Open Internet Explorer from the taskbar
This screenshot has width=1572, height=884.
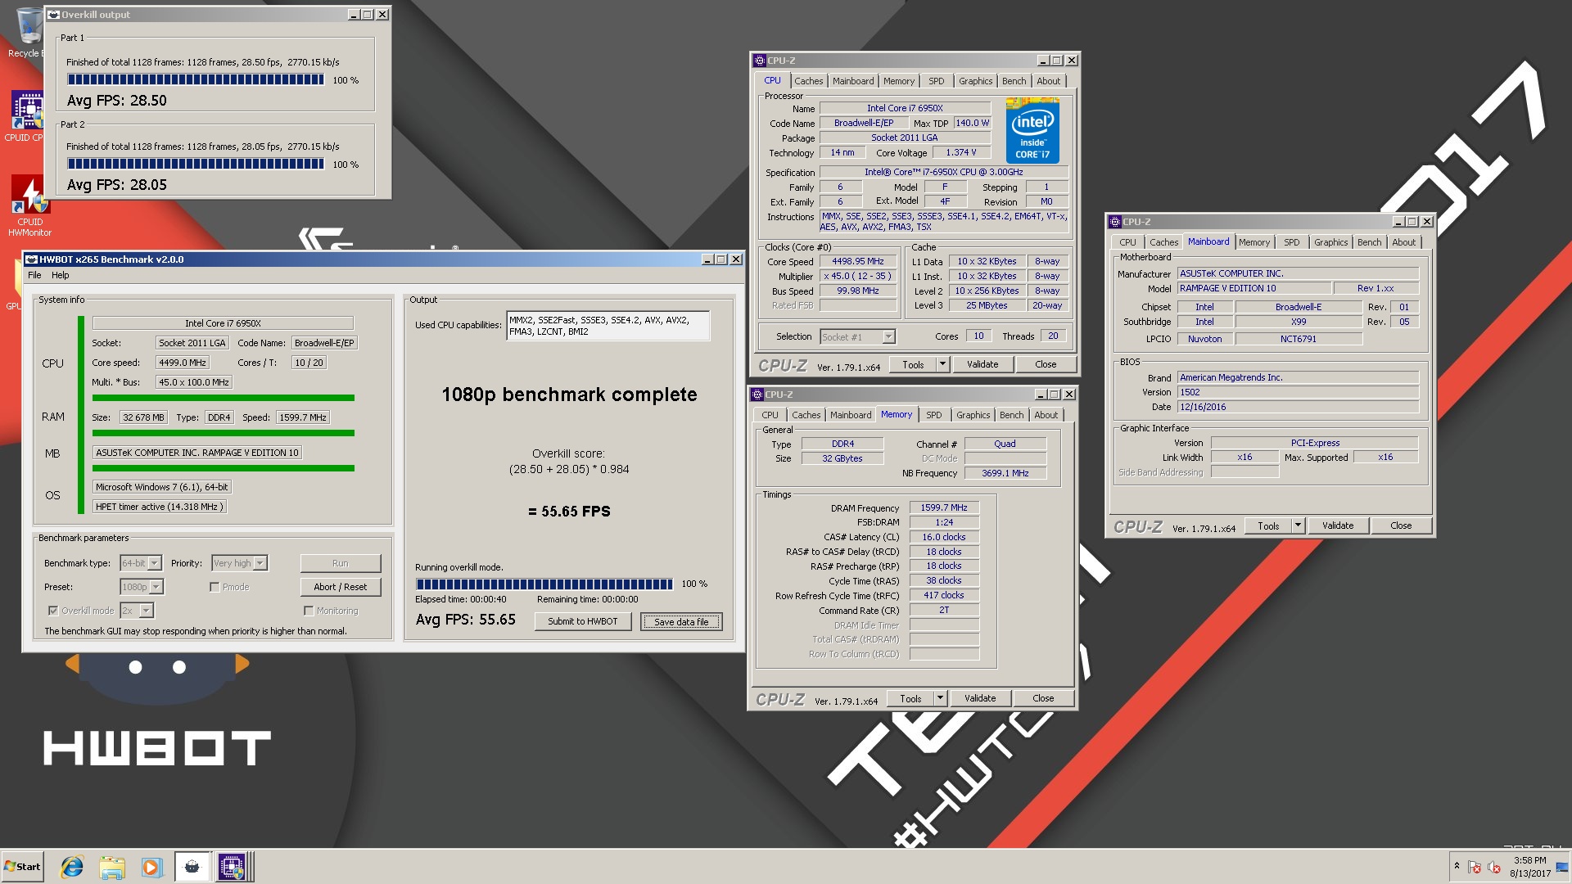coord(72,867)
